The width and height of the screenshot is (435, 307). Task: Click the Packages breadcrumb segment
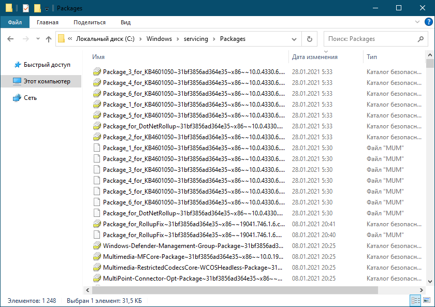(x=233, y=39)
